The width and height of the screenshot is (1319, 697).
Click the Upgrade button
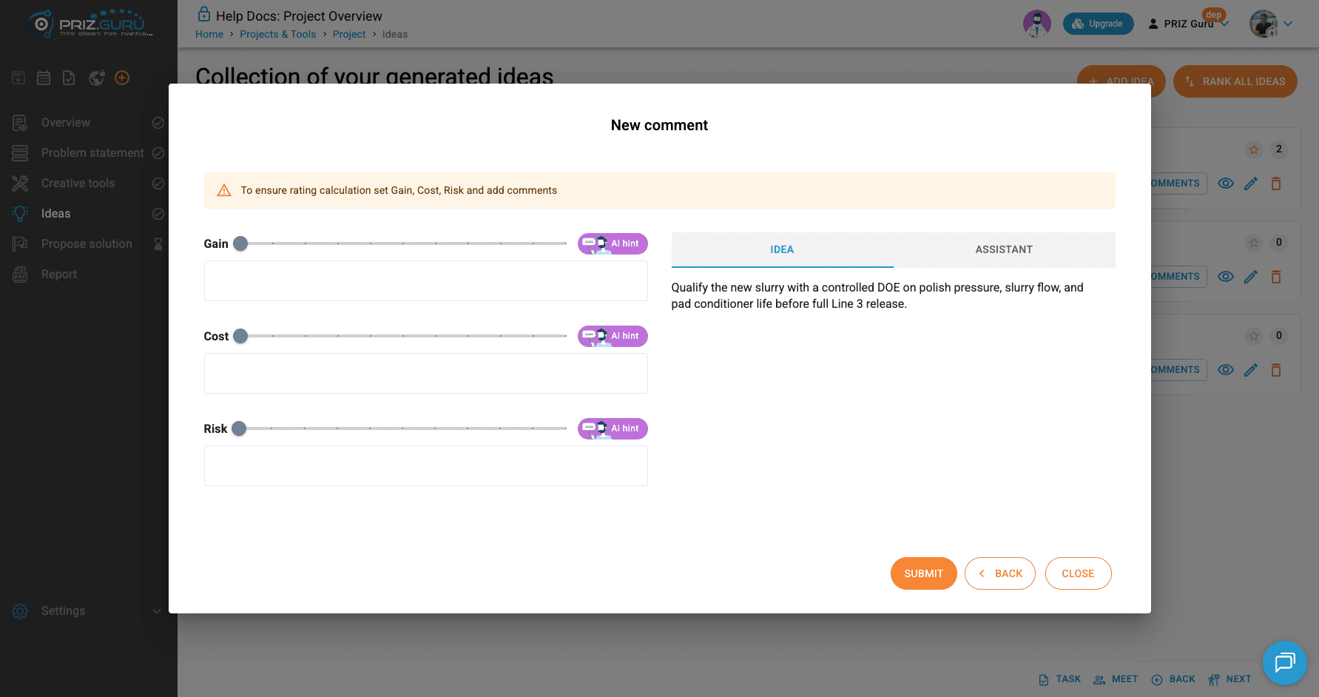[1098, 24]
